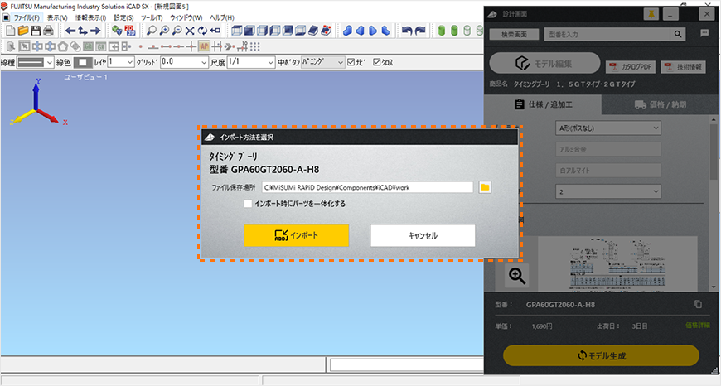Click the 線色 line color swatch
This screenshot has height=386, width=721.
[x=83, y=62]
